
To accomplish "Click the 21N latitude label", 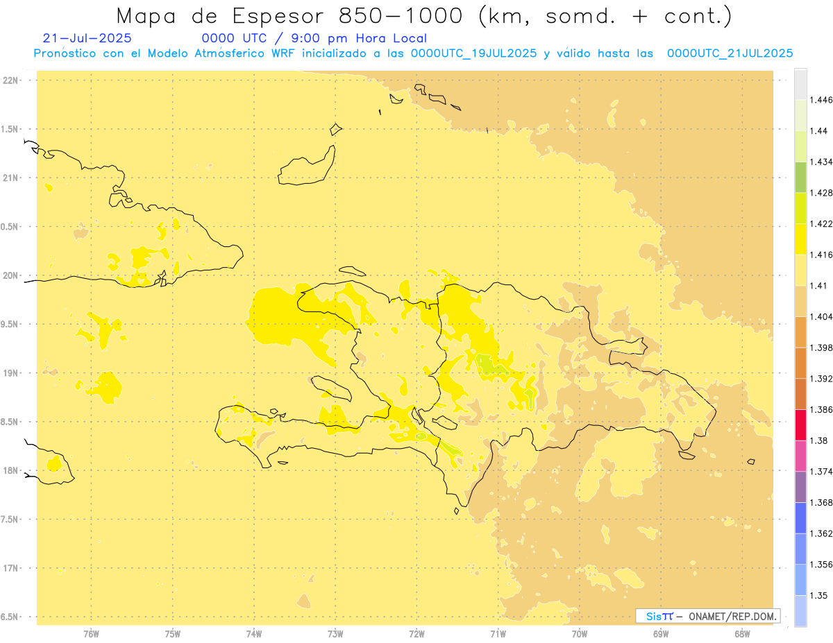I will click(10, 178).
